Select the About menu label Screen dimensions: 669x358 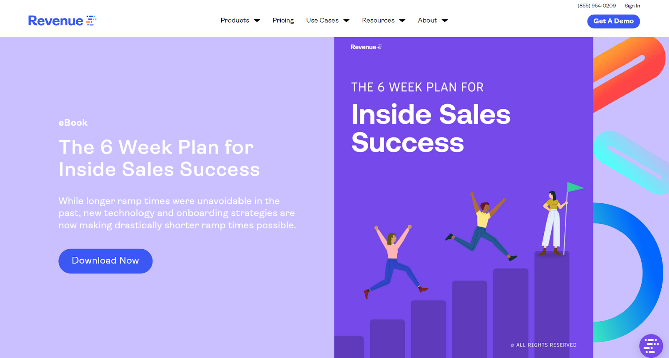[x=427, y=20]
